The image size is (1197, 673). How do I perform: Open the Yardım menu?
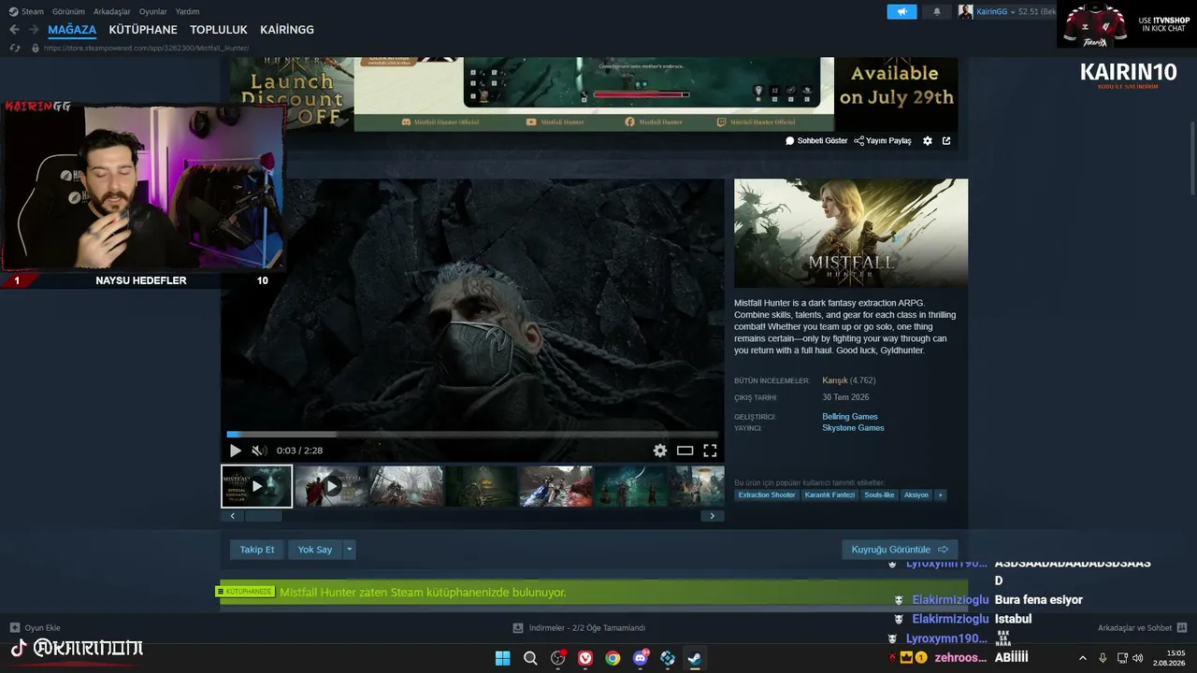[x=187, y=12]
